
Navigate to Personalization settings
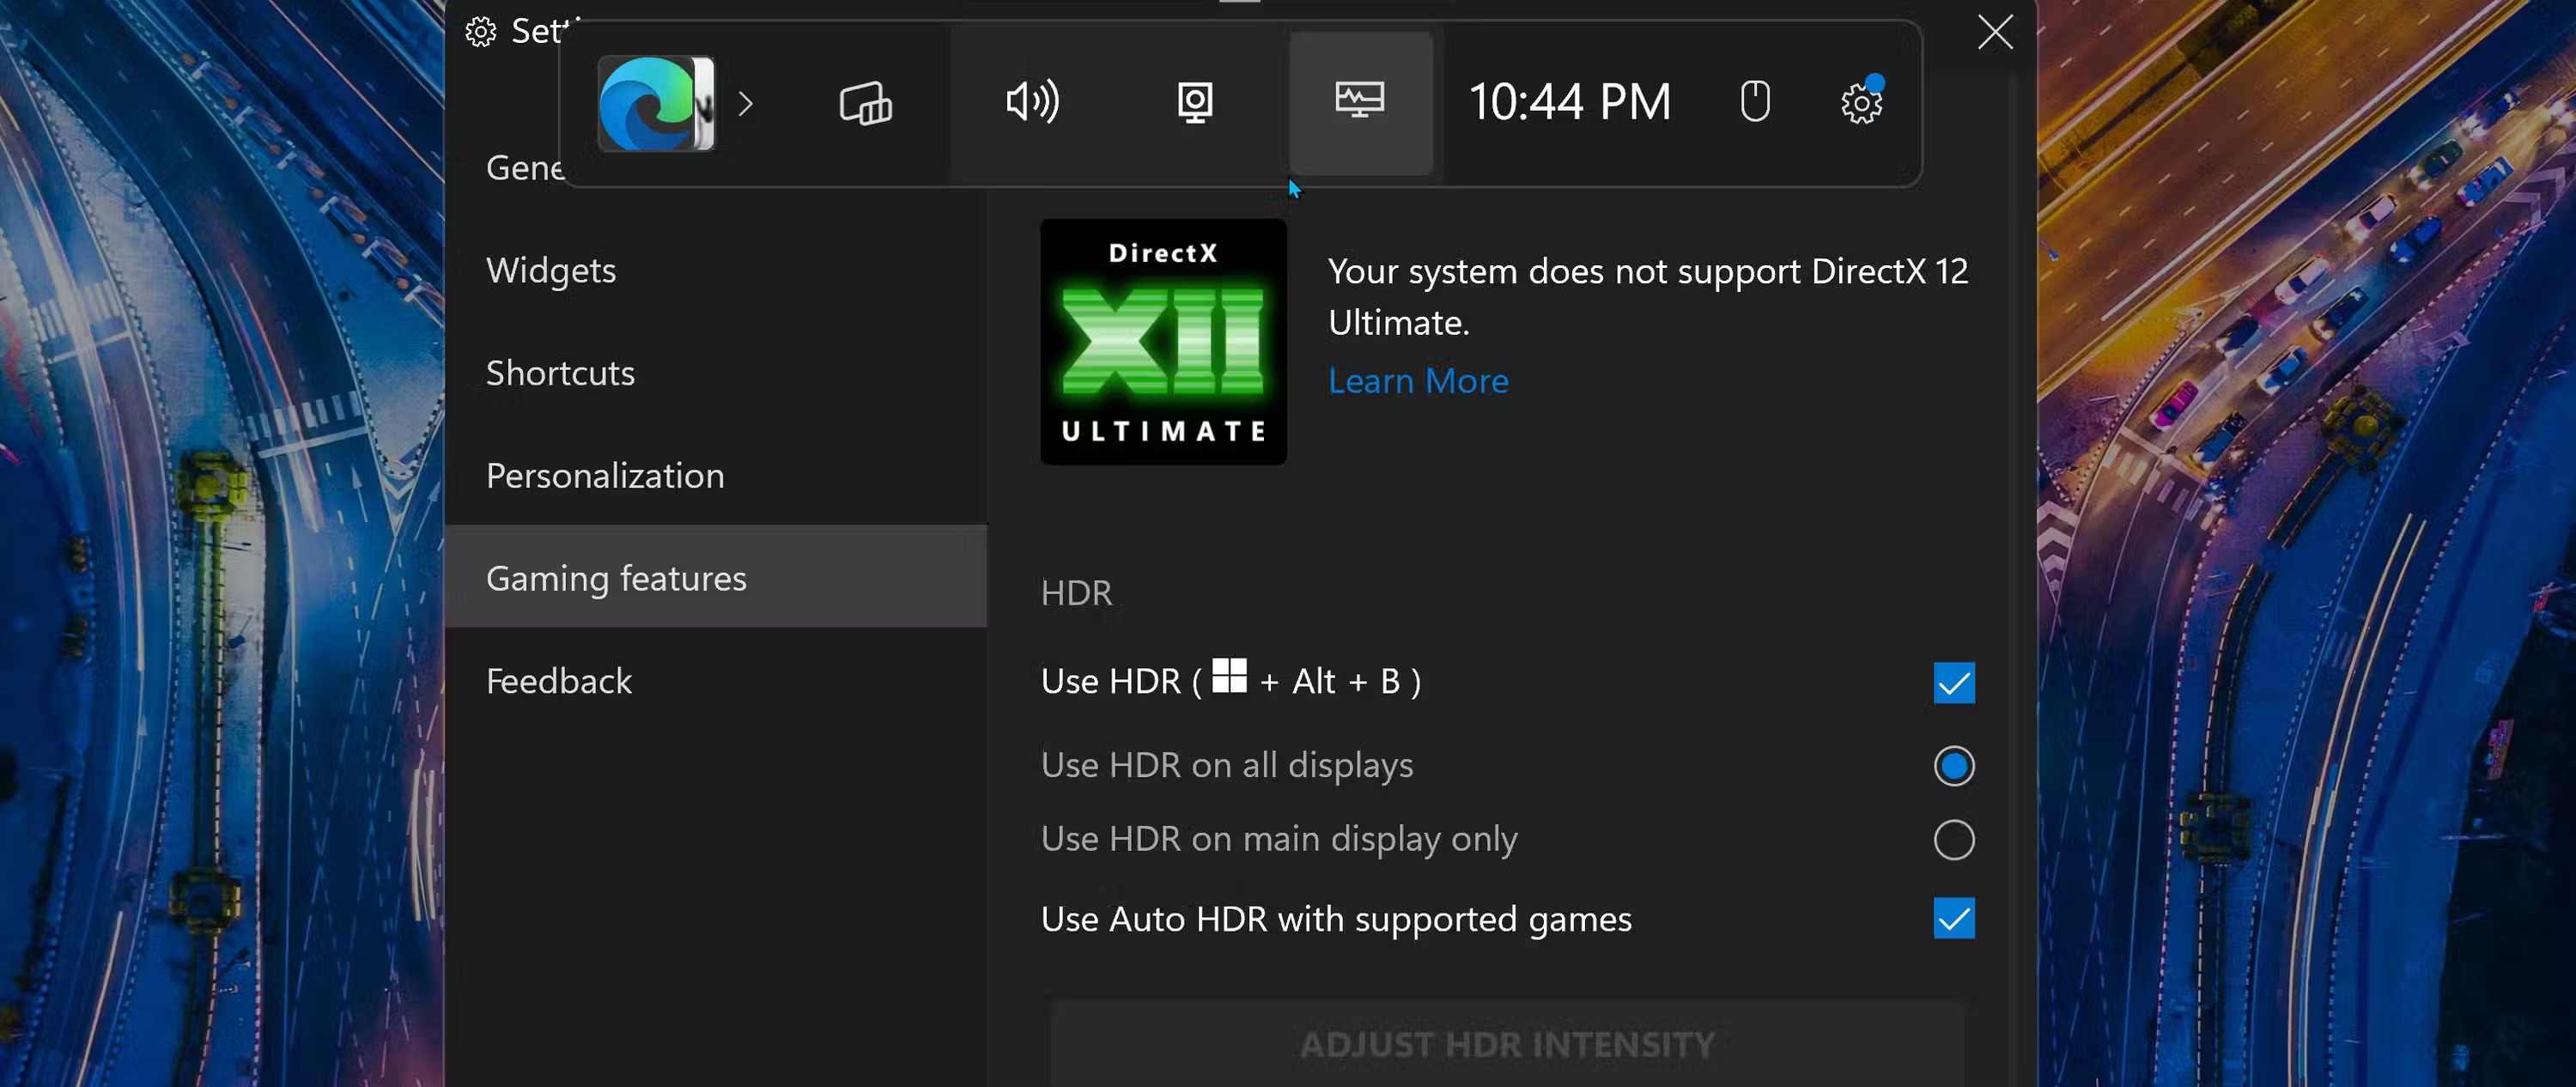pos(605,475)
